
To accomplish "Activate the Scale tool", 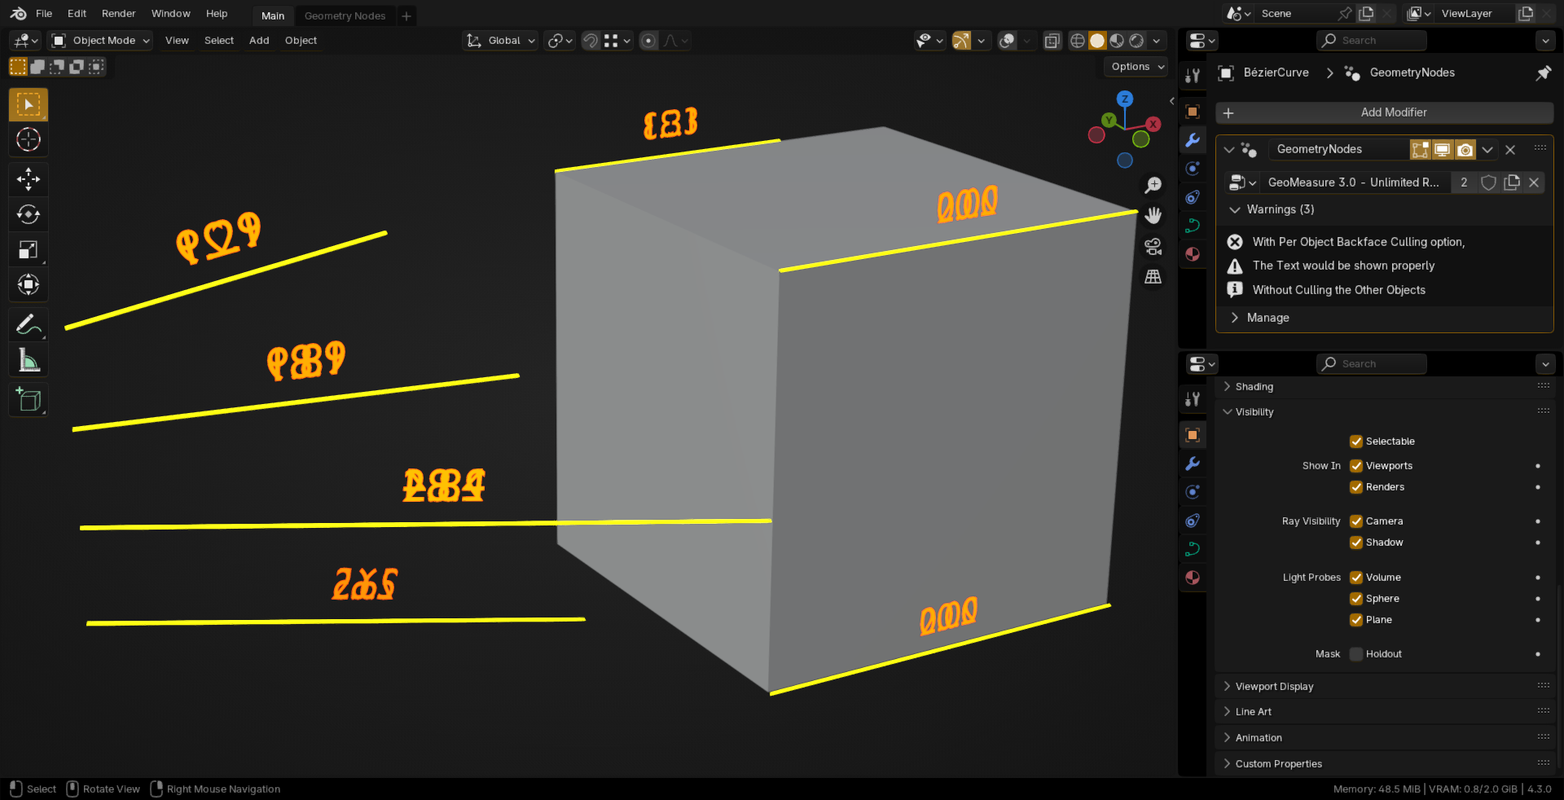I will click(29, 249).
